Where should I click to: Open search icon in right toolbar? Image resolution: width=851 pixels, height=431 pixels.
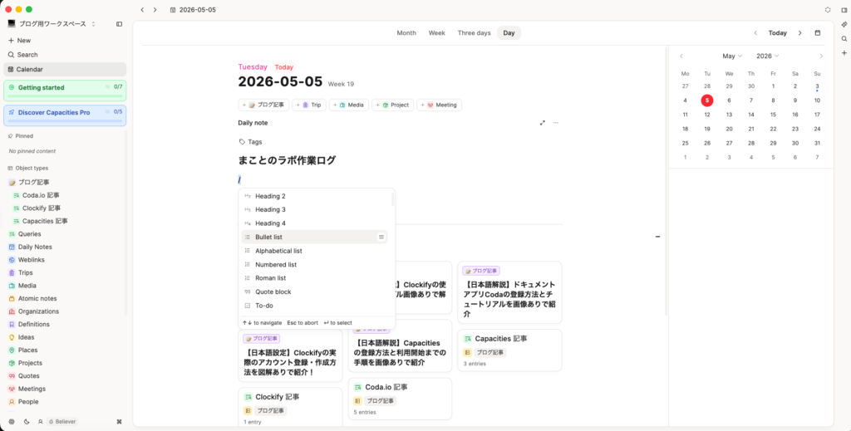coord(844,38)
